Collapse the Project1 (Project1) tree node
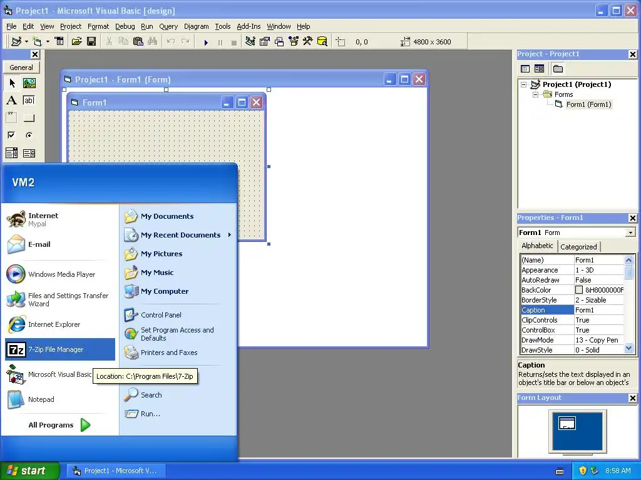This screenshot has height=480, width=641. (524, 85)
